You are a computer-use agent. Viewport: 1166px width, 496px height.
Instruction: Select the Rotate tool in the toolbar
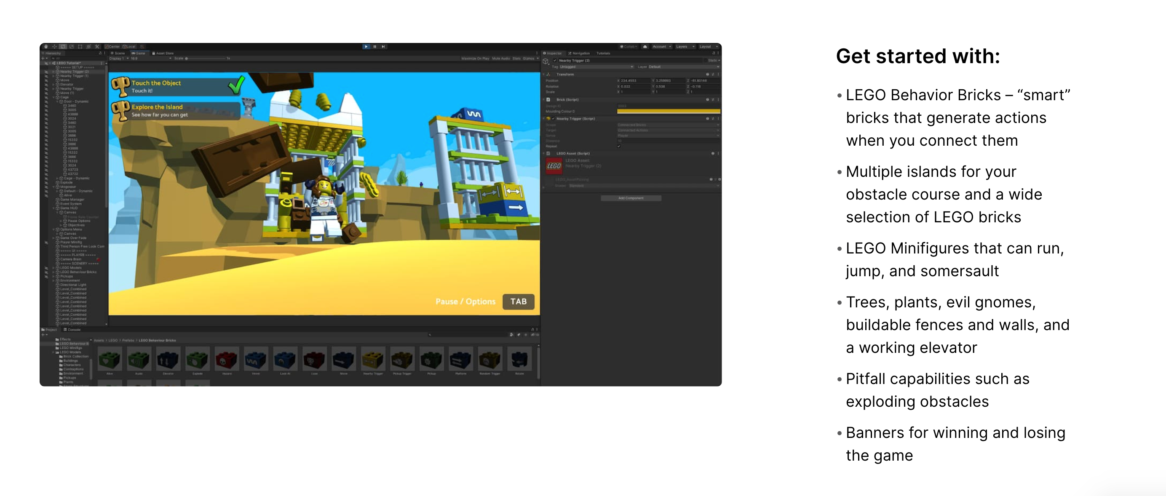63,46
